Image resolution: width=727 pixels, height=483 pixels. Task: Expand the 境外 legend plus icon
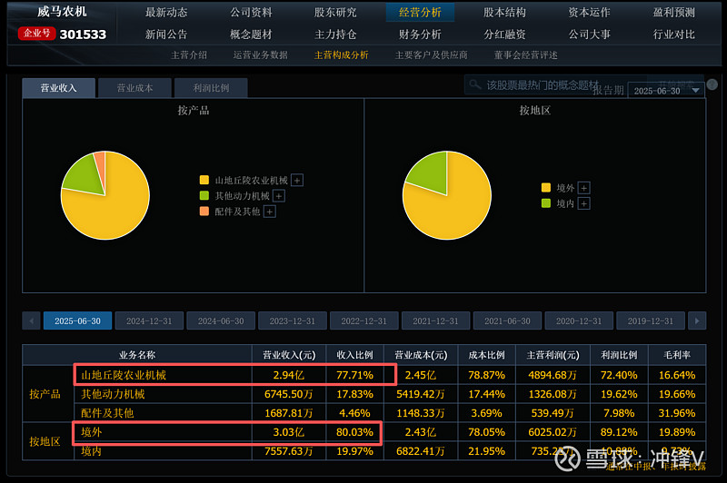pos(584,188)
